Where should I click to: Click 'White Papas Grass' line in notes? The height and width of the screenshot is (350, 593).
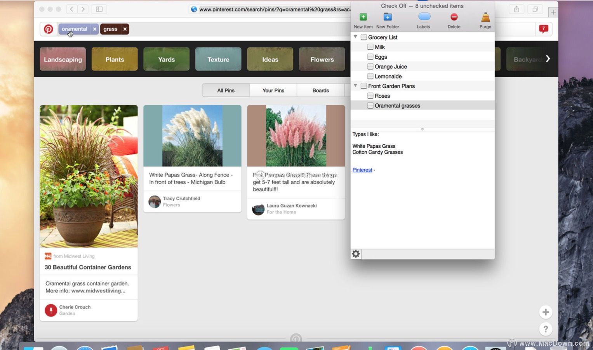(x=374, y=146)
